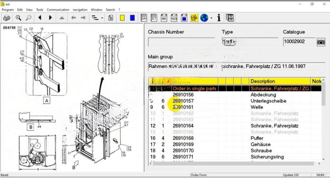Open the Tools menu
330x178 pixels.
coord(40,10)
